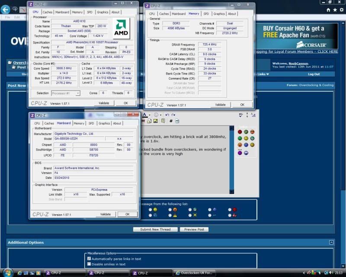The height and width of the screenshot is (277, 346).
Task: Click the PHP code icon in editor toolbar
Action: point(177,121)
